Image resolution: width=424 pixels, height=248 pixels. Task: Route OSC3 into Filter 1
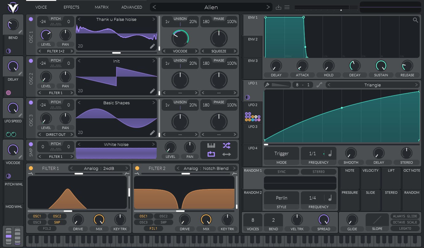37,222
